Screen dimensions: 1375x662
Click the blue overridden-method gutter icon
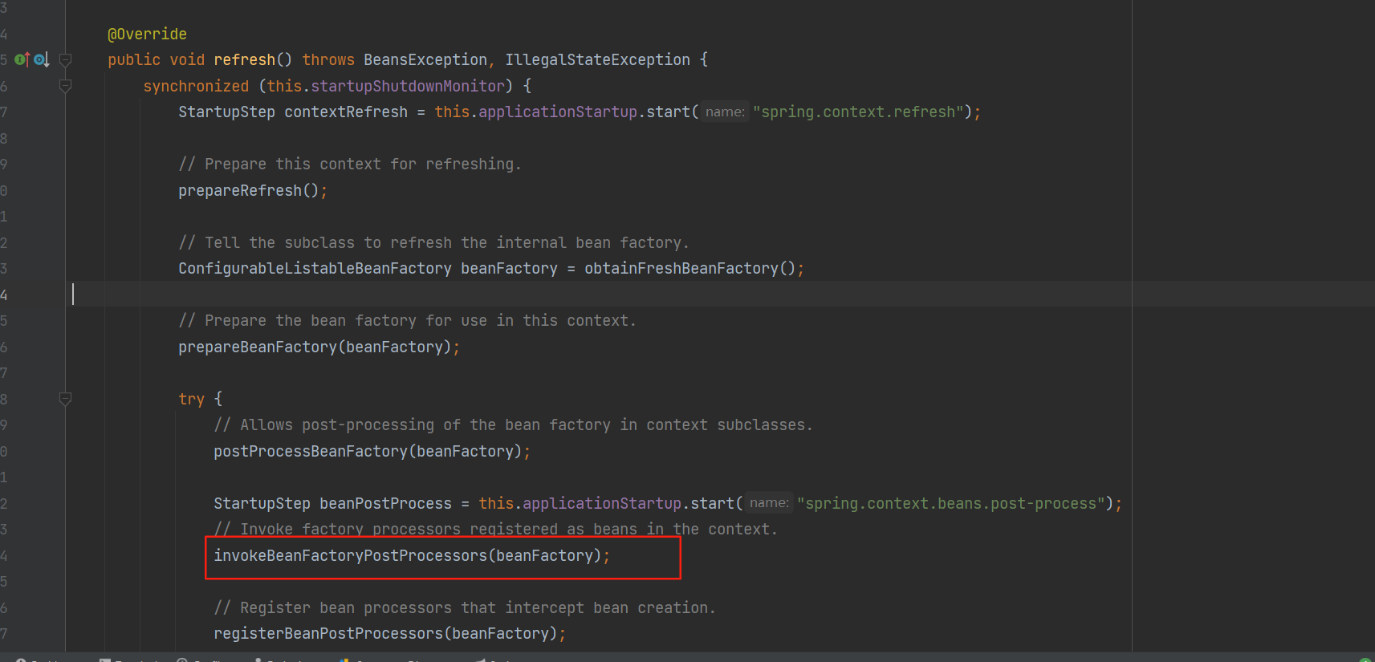click(41, 59)
